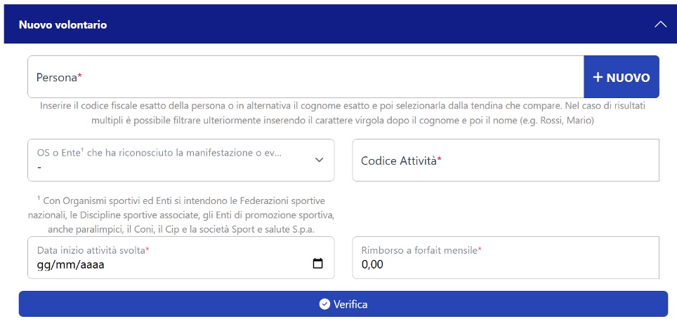Click the checkmark icon on Verifica
This screenshot has width=677, height=321.
pyautogui.click(x=324, y=304)
